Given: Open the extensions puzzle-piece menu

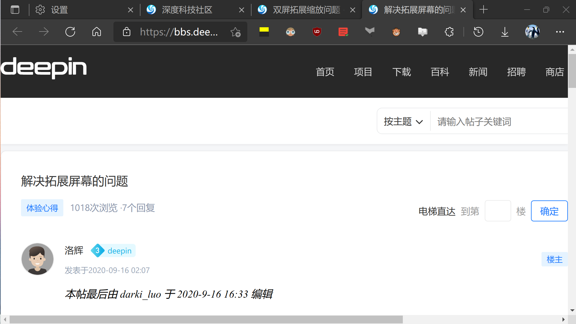Looking at the screenshot, I should click(449, 32).
